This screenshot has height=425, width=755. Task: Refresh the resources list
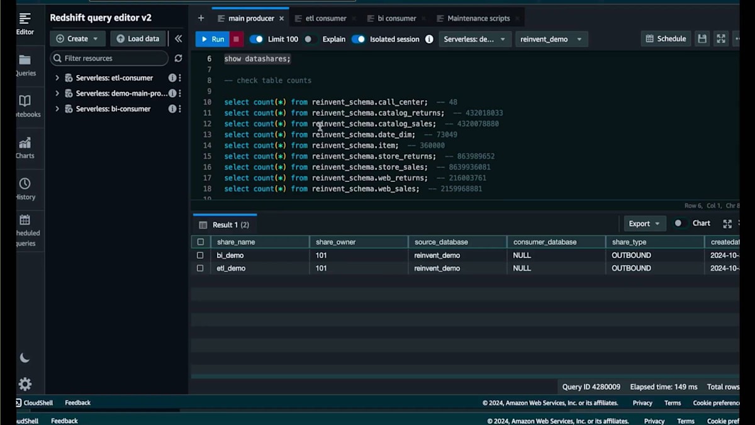(x=178, y=58)
